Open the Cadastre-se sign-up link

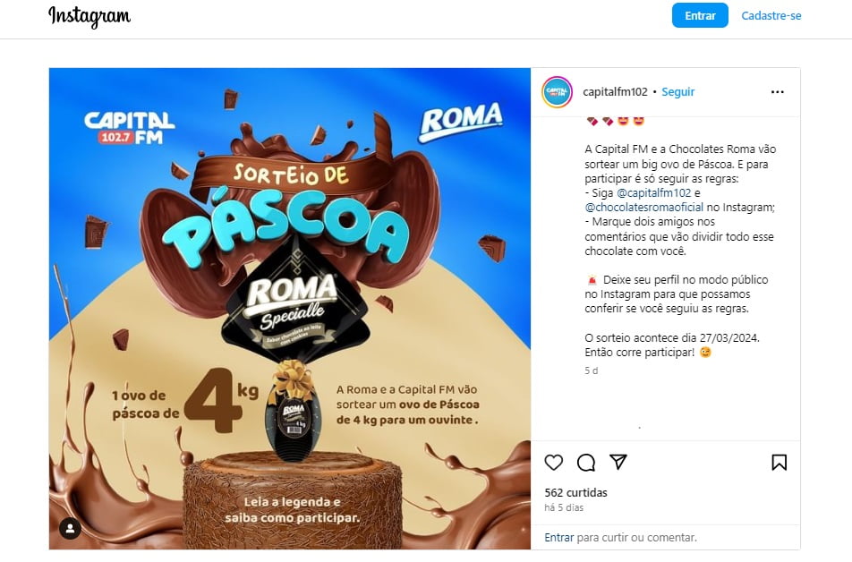pyautogui.click(x=771, y=16)
